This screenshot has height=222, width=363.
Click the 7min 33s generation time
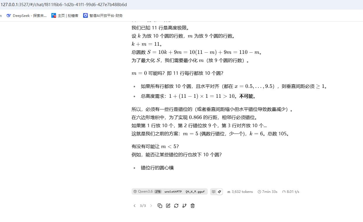(268, 192)
